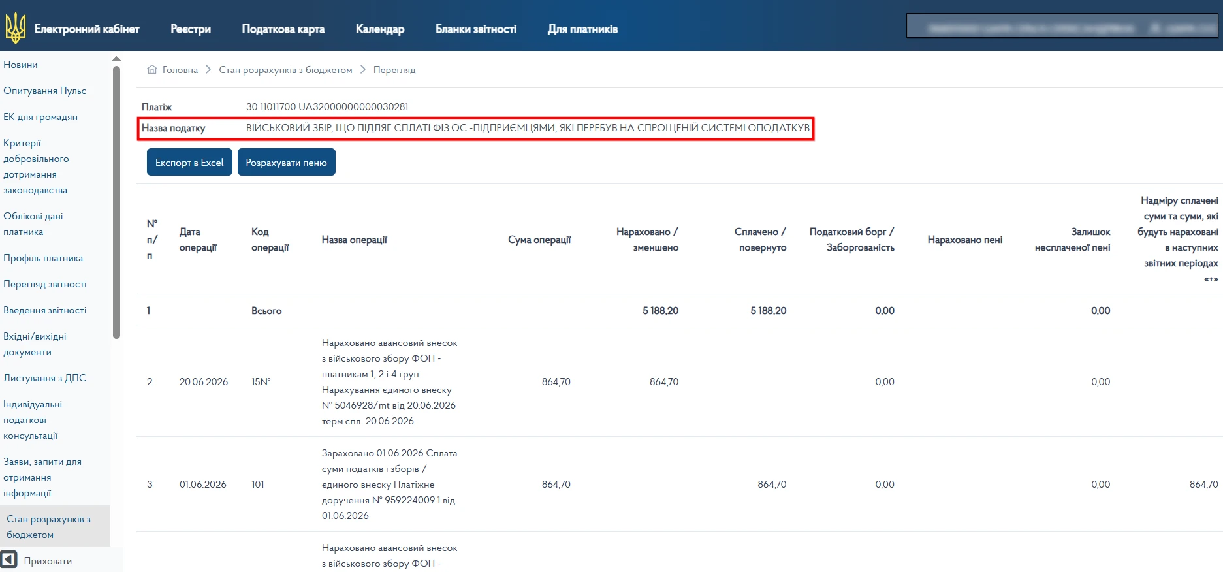Click the blurred user account field
This screenshot has width=1223, height=572.
pyautogui.click(x=1062, y=26)
